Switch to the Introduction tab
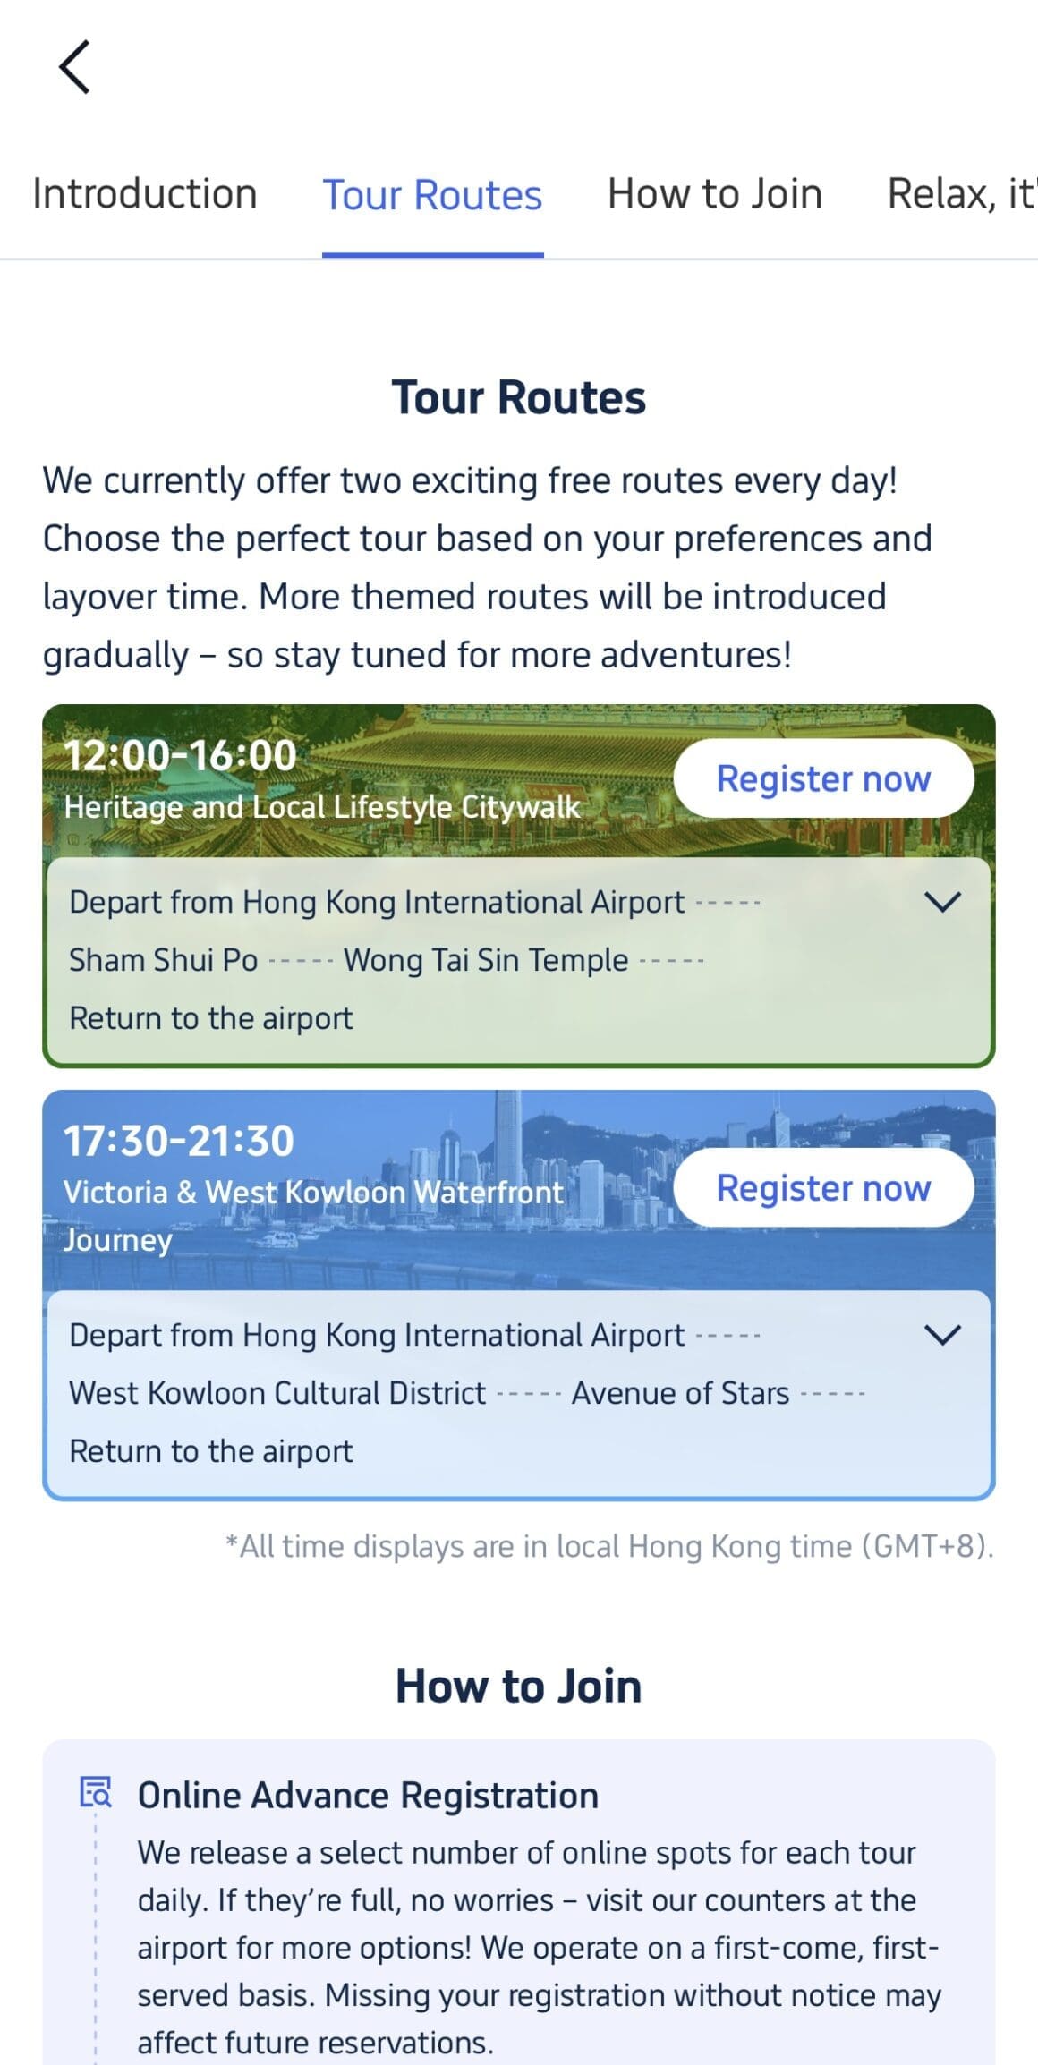1038x2065 pixels. click(145, 194)
